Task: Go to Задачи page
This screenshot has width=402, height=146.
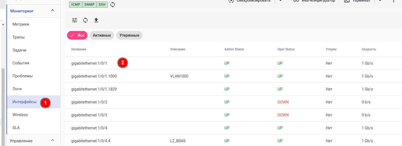Action: tap(33, 50)
